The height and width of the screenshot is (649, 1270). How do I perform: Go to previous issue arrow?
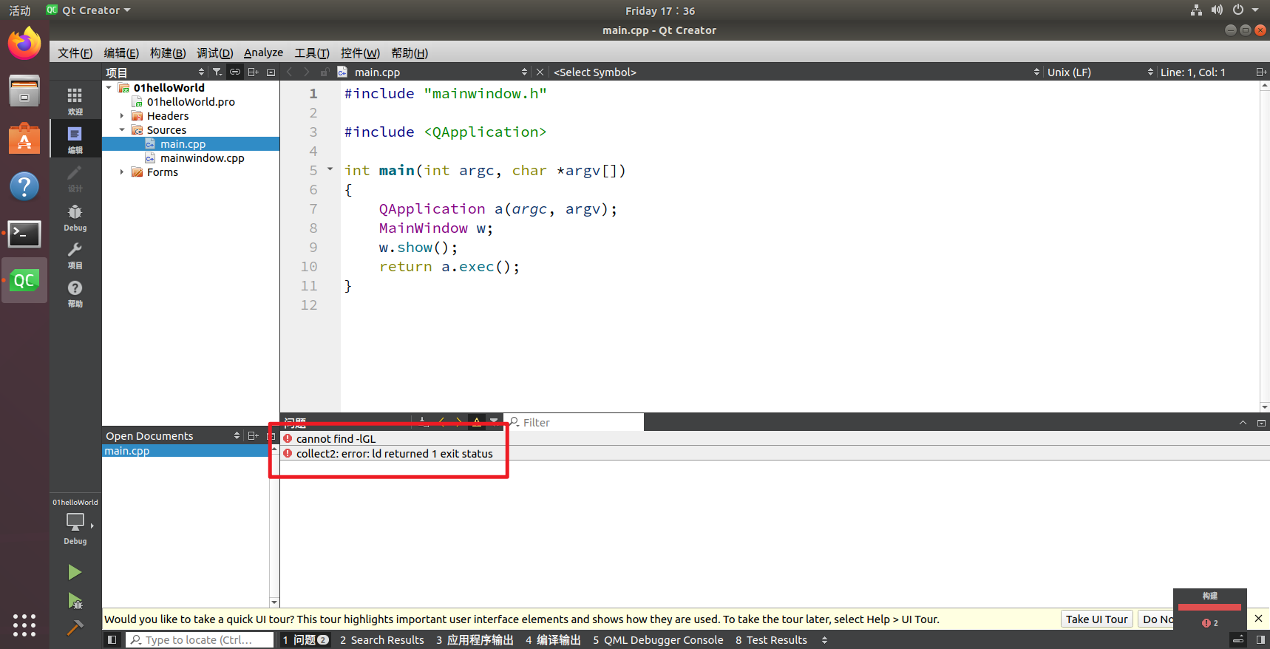pyautogui.click(x=441, y=422)
